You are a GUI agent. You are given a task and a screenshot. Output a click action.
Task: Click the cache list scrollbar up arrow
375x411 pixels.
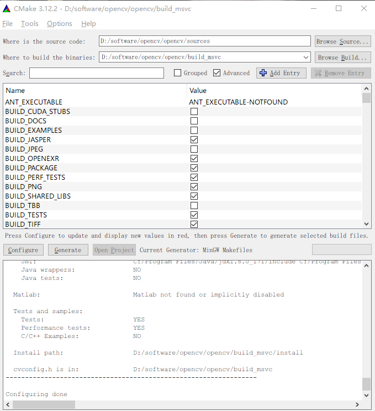[x=366, y=89]
